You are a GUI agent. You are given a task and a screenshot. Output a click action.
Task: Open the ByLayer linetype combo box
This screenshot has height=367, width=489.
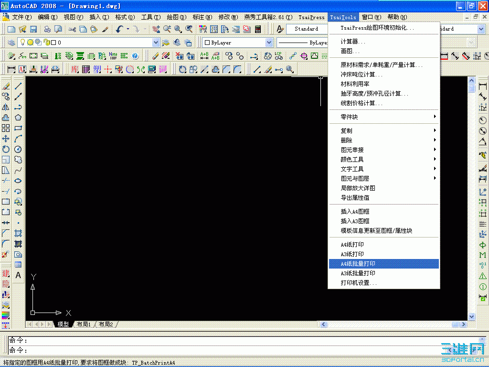[302, 43]
